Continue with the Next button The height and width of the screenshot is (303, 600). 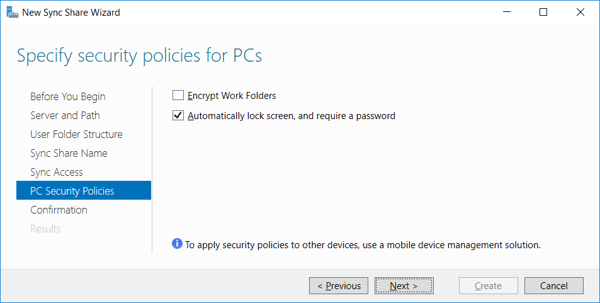pos(404,286)
